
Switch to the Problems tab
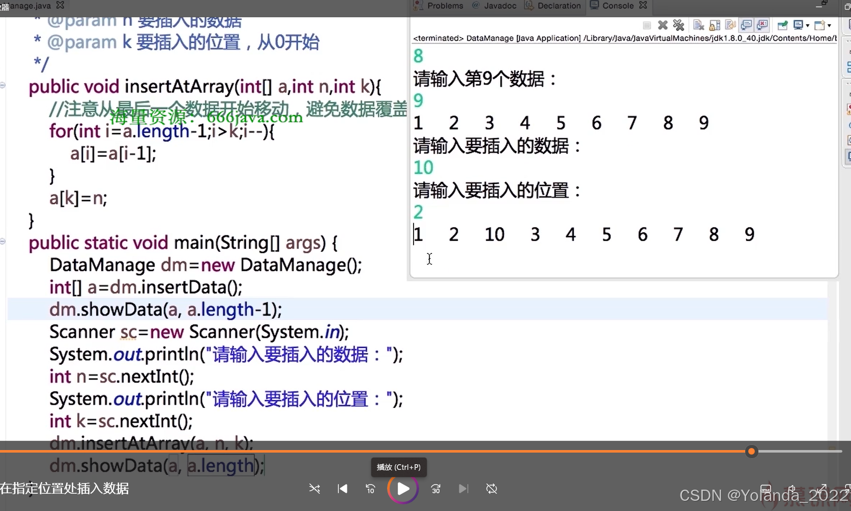coord(439,6)
